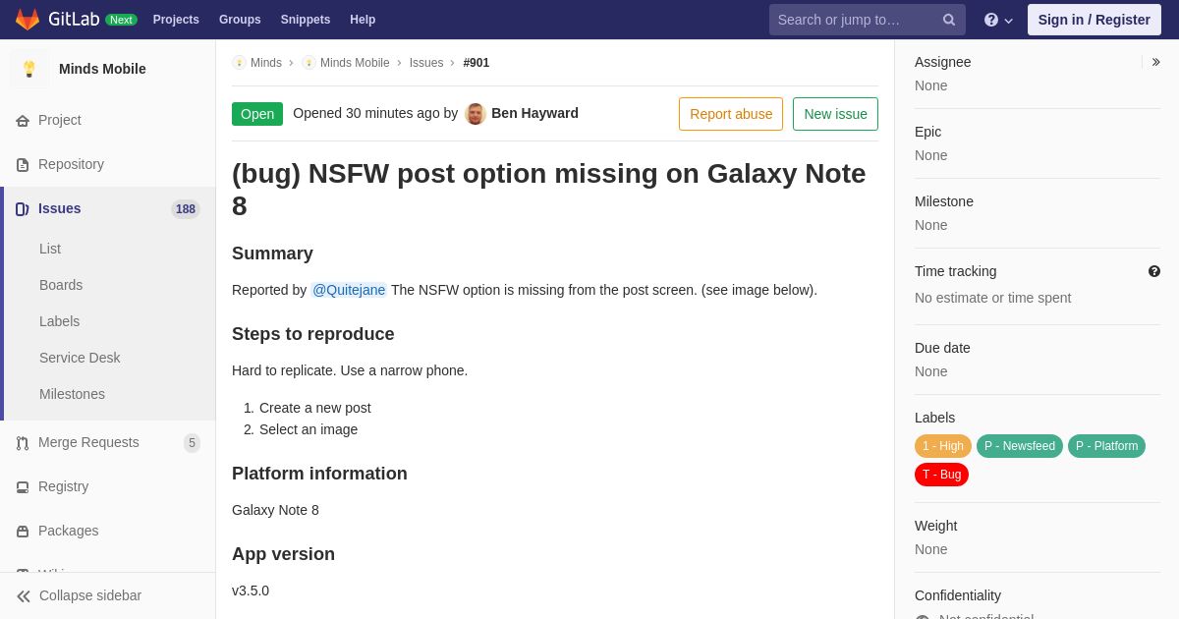Click the New issue button

pos(835,114)
